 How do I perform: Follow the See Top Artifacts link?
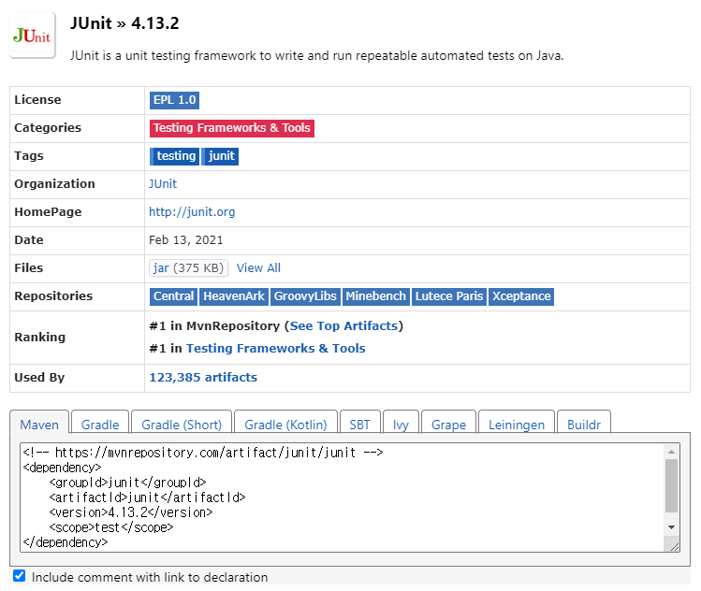[x=343, y=326]
